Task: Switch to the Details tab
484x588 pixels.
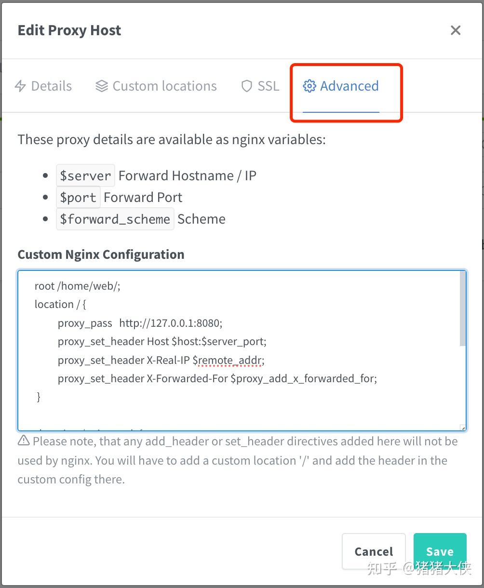Action: pos(51,86)
